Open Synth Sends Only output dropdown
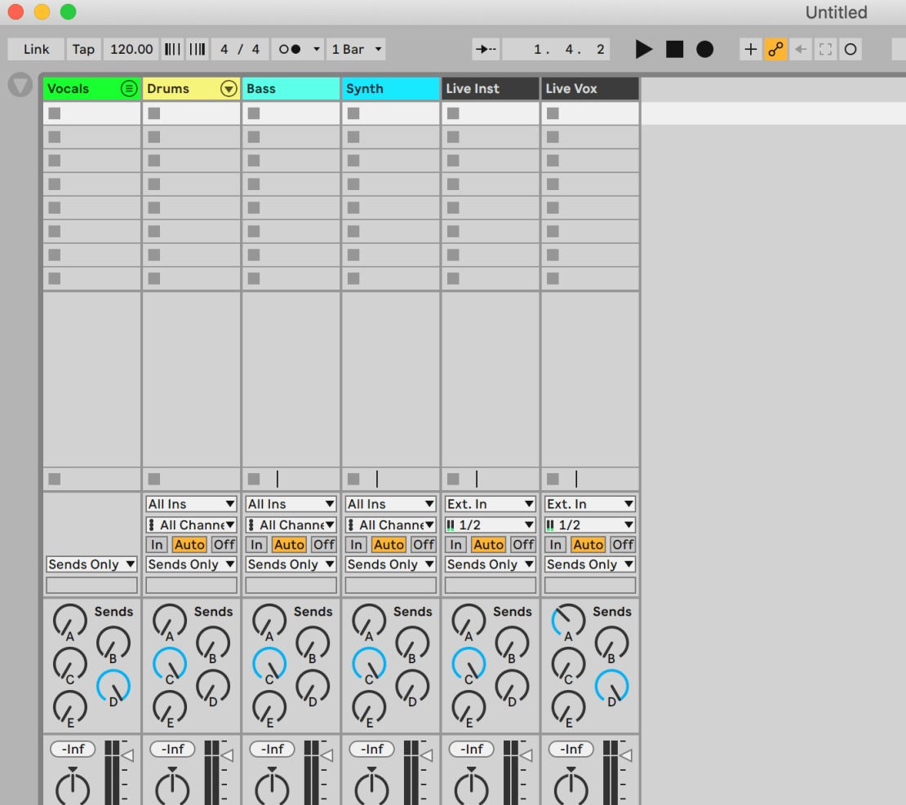906x805 pixels. (x=391, y=564)
